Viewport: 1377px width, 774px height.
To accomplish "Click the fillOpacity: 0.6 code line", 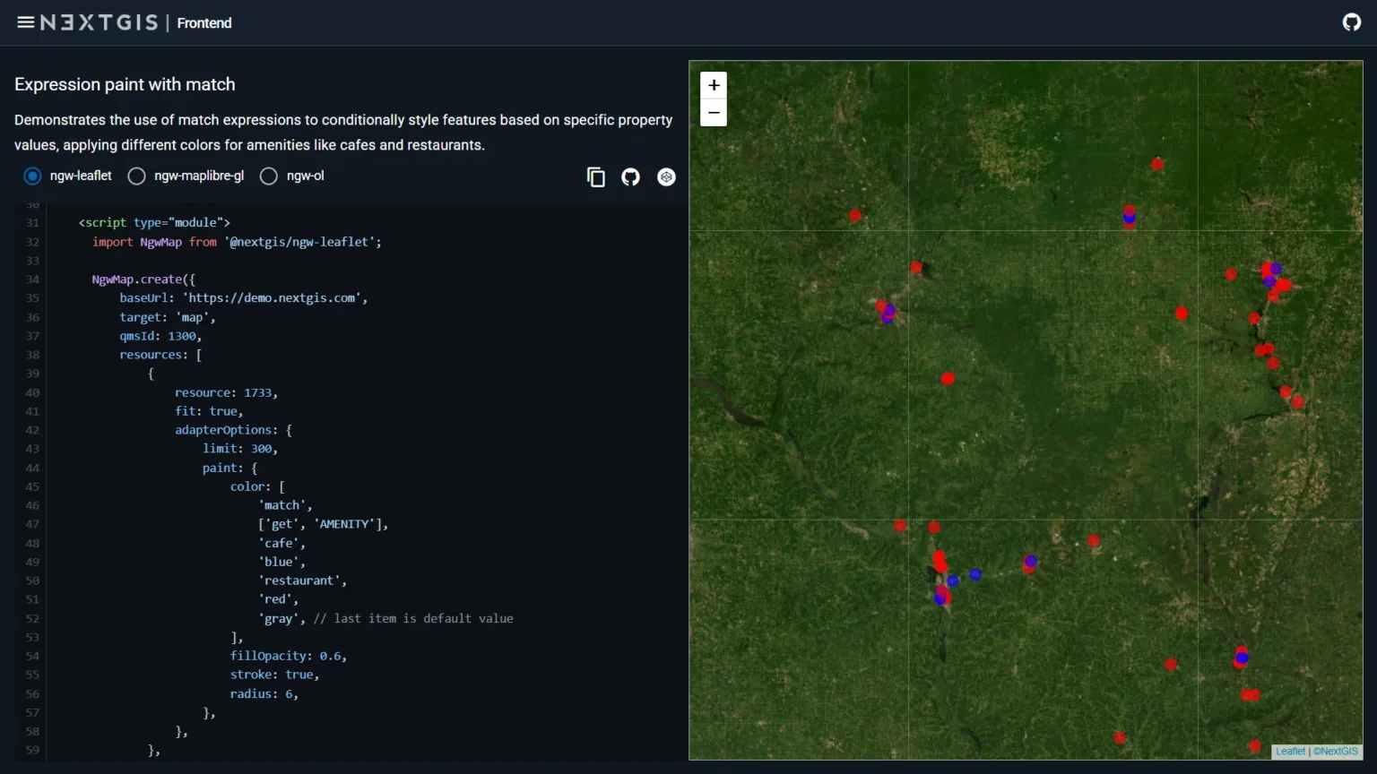I will coord(288,656).
